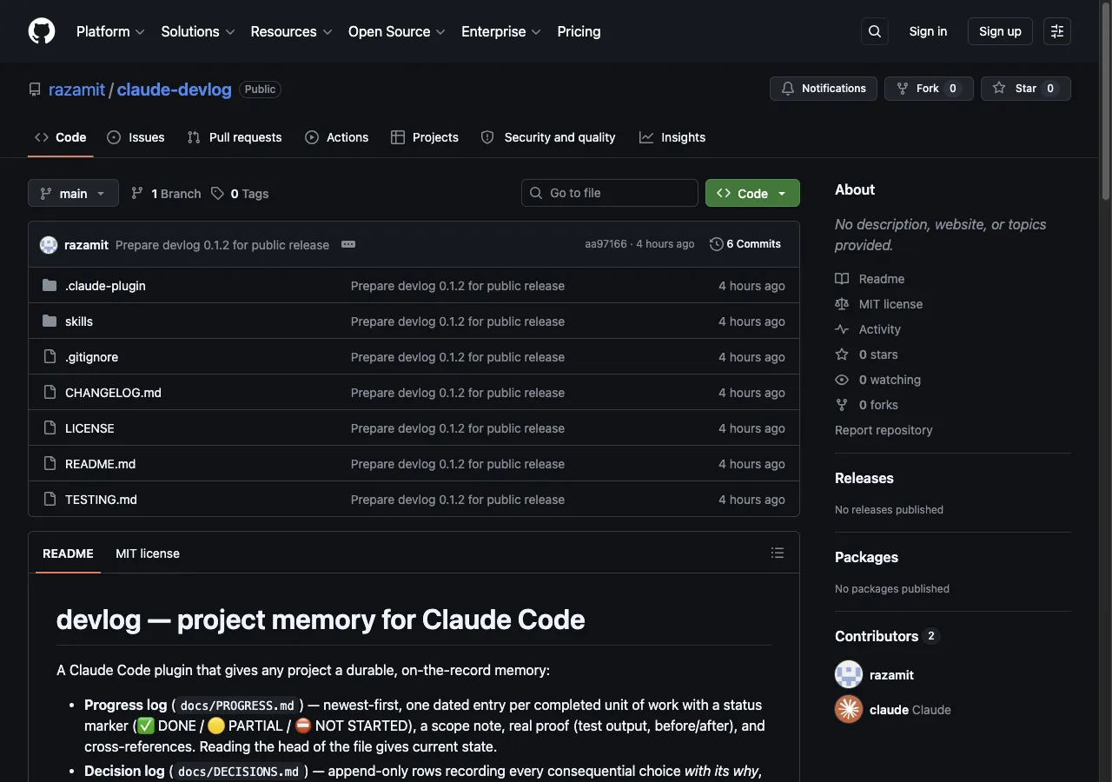Click the repository icon beside razamit
Screen dimensions: 1112x782
point(35,89)
